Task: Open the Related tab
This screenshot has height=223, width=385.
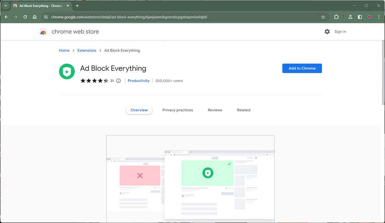Action: (x=244, y=110)
